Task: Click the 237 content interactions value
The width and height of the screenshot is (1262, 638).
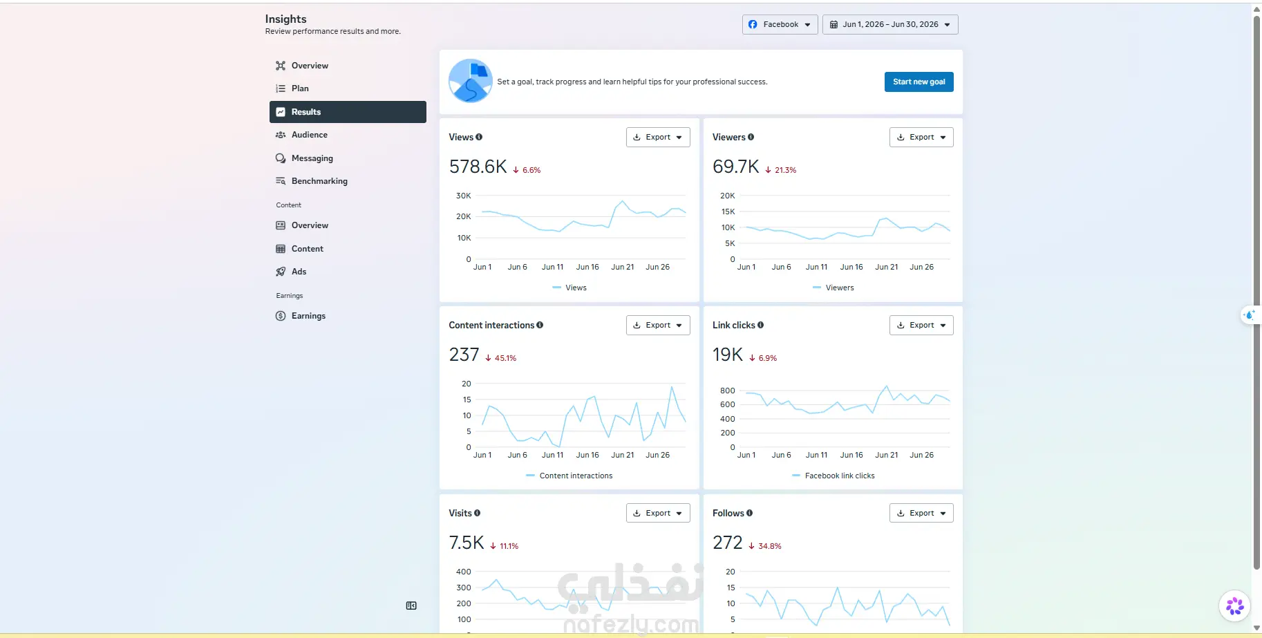Action: coord(464,355)
